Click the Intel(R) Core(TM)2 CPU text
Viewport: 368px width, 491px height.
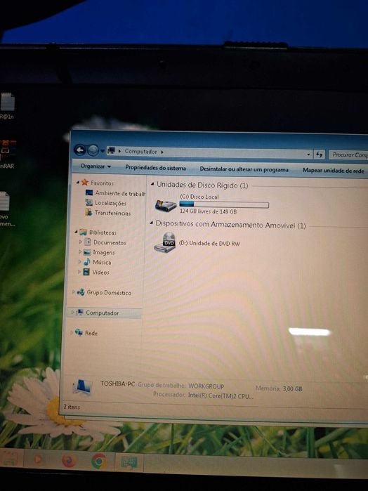[221, 395]
